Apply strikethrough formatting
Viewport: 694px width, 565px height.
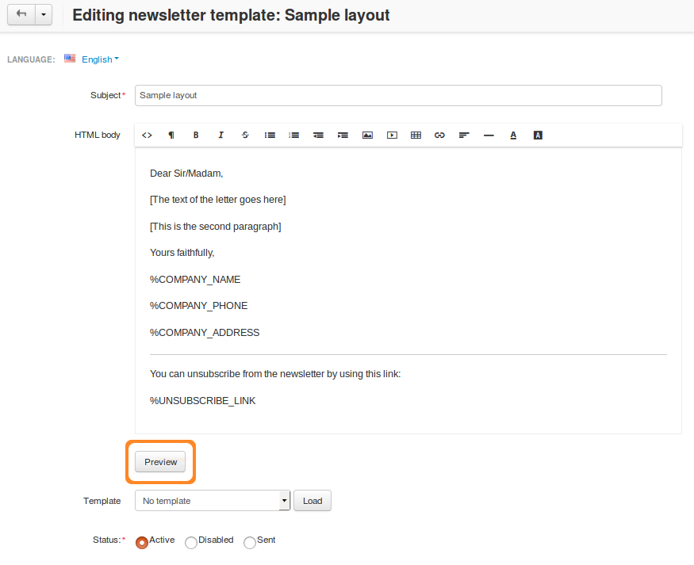coord(245,136)
